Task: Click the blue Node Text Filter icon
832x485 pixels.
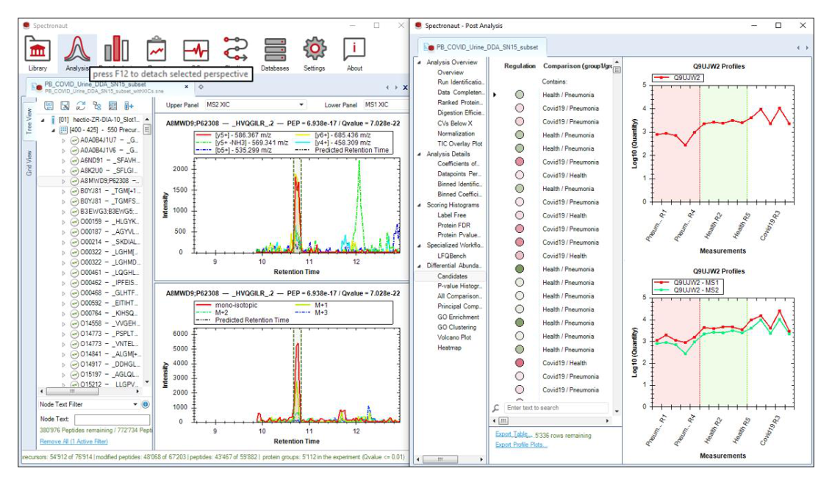Action: pyautogui.click(x=146, y=404)
